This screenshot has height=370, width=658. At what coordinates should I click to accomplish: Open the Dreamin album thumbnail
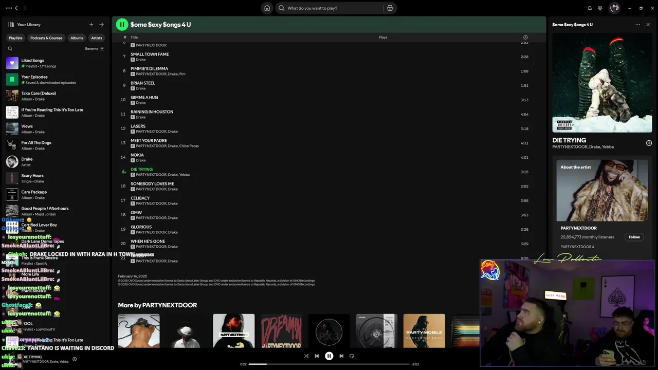click(x=281, y=331)
